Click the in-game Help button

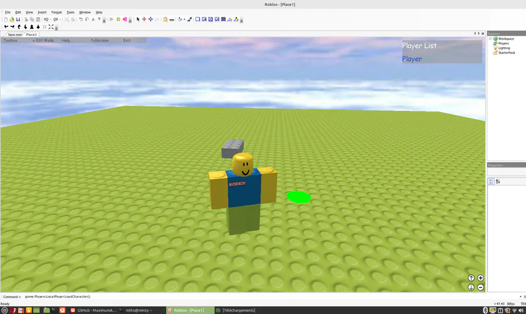pyautogui.click(x=65, y=40)
